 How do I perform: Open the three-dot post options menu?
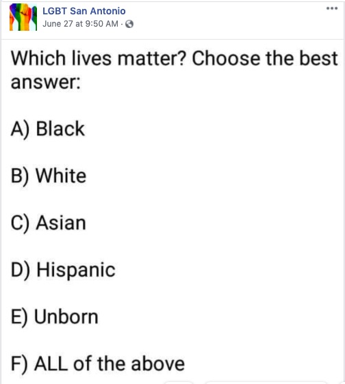tap(332, 8)
